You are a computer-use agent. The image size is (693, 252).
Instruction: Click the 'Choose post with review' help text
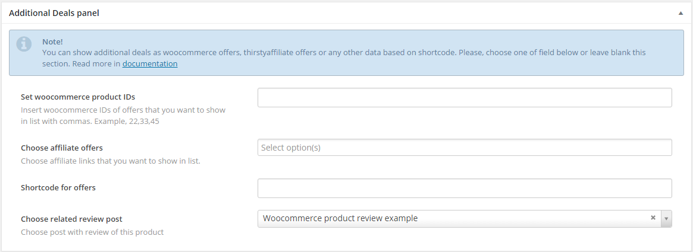(92, 232)
